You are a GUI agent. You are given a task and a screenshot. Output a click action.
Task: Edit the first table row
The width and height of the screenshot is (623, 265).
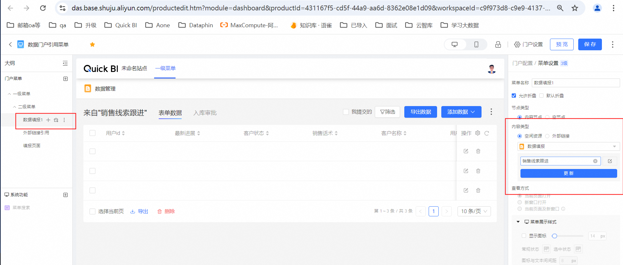(x=466, y=151)
